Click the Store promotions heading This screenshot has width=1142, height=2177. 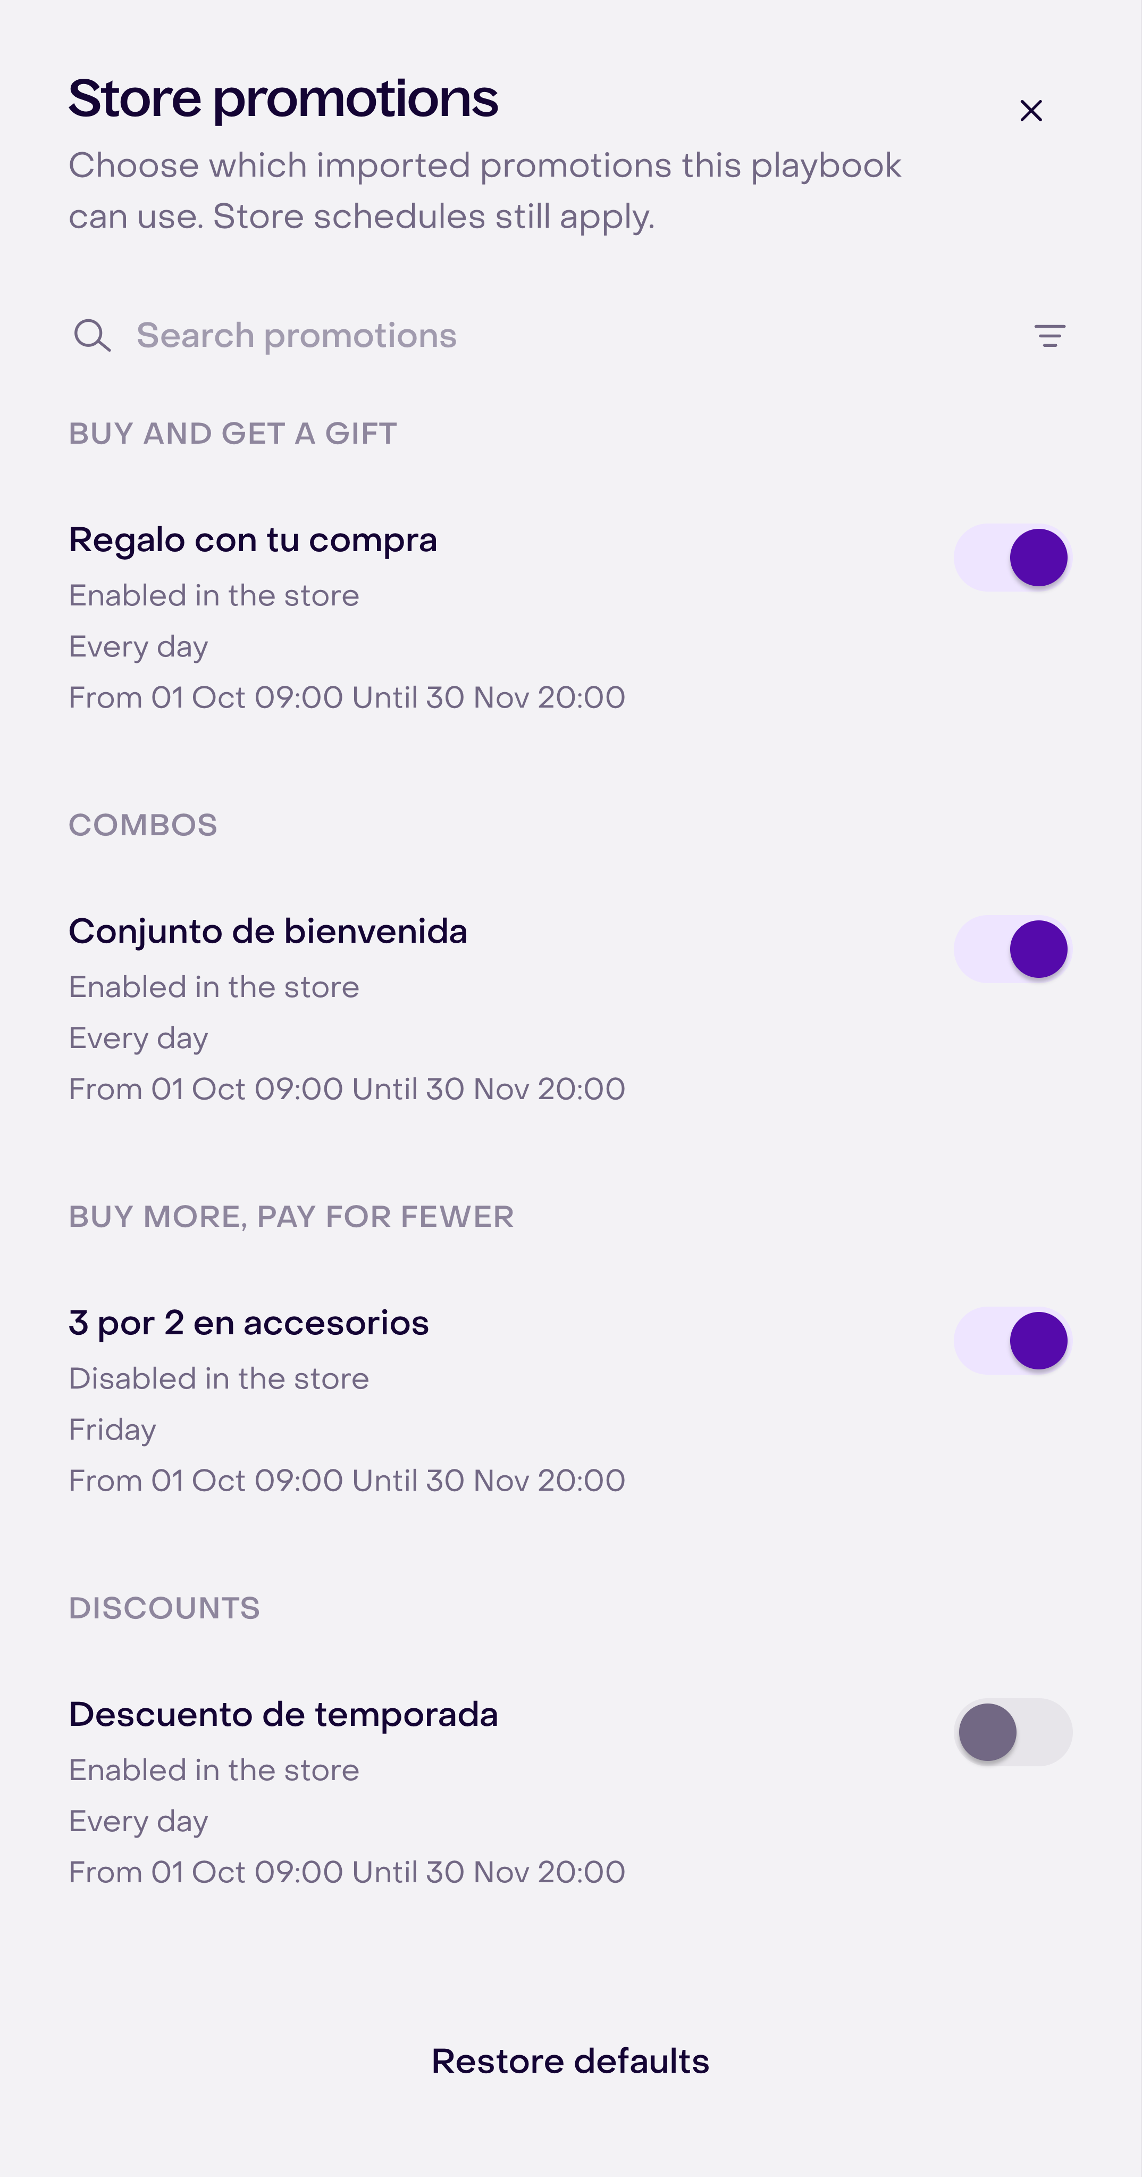point(283,98)
